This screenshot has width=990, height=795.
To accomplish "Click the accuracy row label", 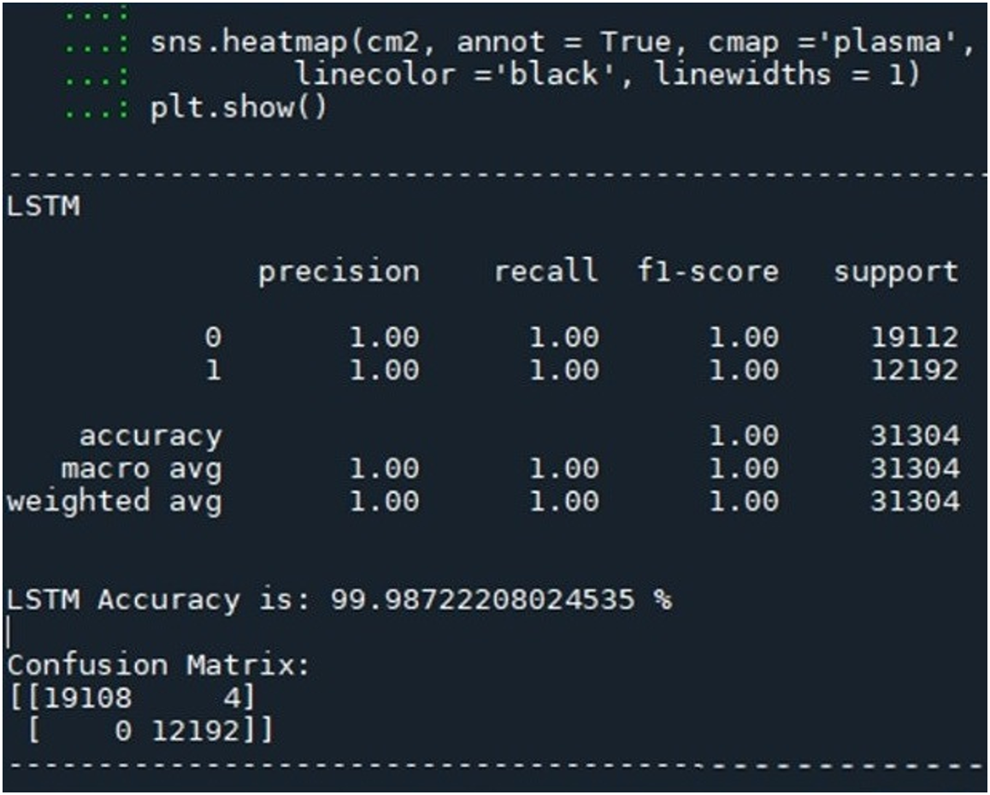I will pyautogui.click(x=150, y=436).
